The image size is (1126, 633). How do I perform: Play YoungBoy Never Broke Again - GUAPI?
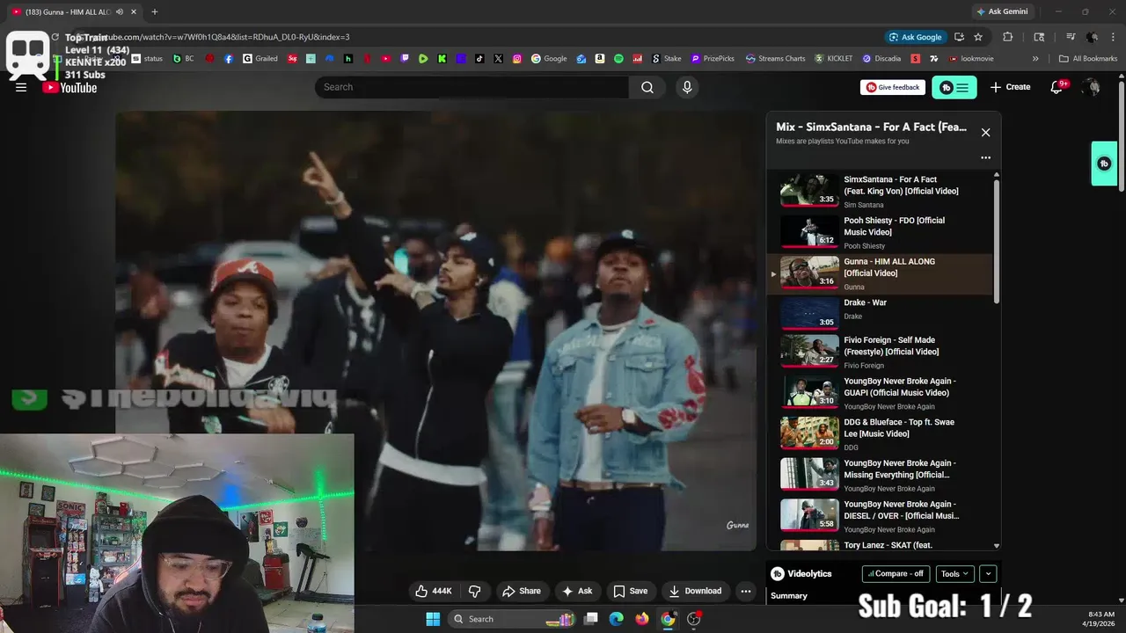pyautogui.click(x=880, y=394)
